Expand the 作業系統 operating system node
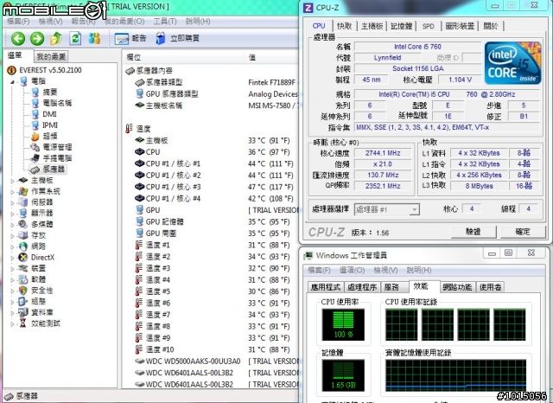Image resolution: width=553 pixels, height=403 pixels. (x=12, y=191)
